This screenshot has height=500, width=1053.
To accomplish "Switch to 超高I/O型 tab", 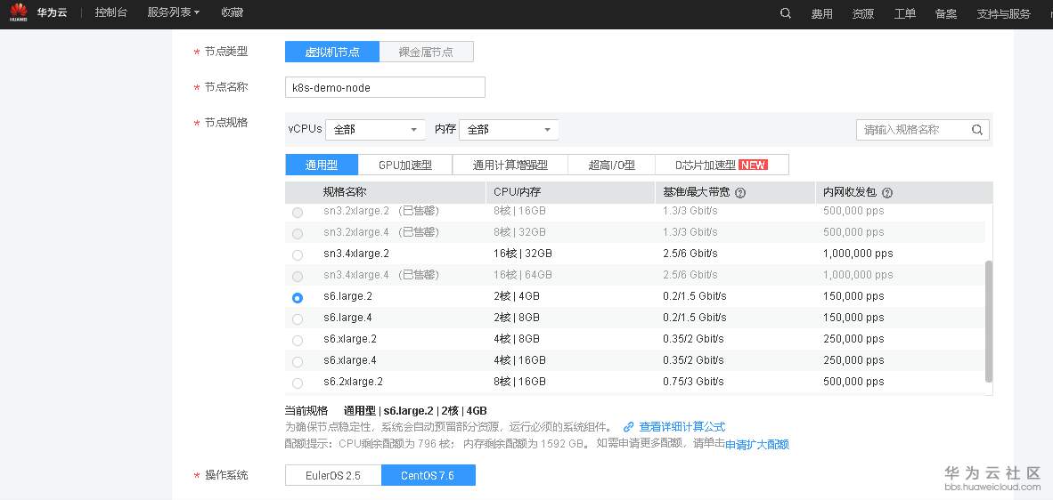I will [612, 165].
